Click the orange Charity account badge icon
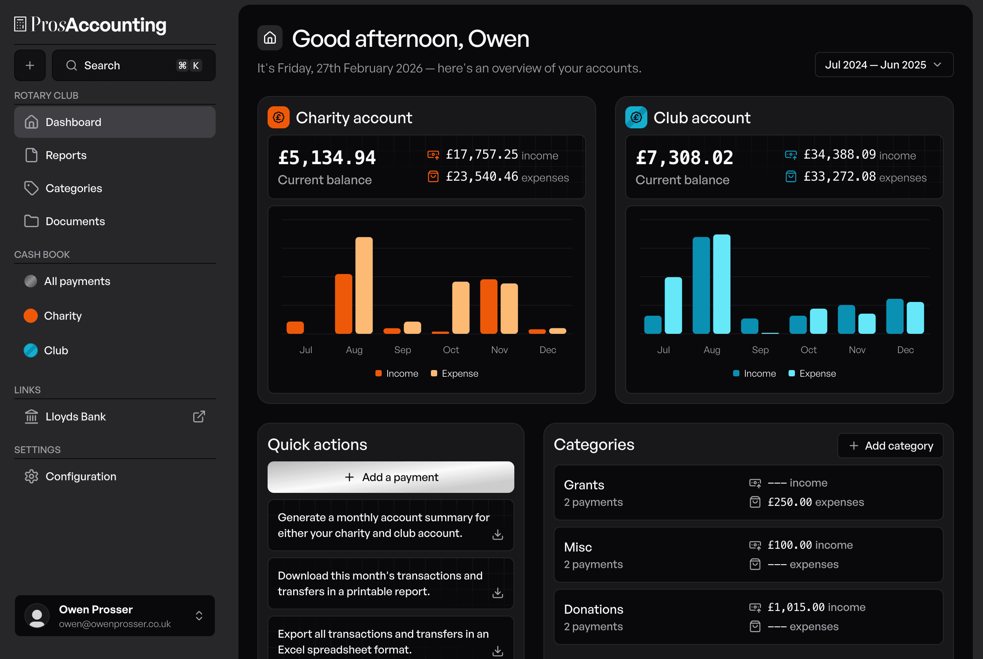The image size is (983, 659). (279, 118)
